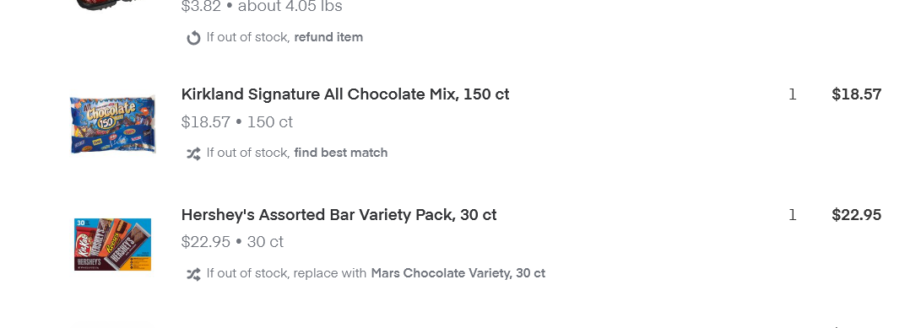Click 'If out of stock, replace with' text

287,273
